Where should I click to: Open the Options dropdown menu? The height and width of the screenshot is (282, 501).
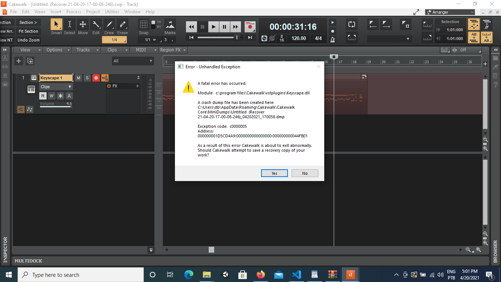(57, 50)
